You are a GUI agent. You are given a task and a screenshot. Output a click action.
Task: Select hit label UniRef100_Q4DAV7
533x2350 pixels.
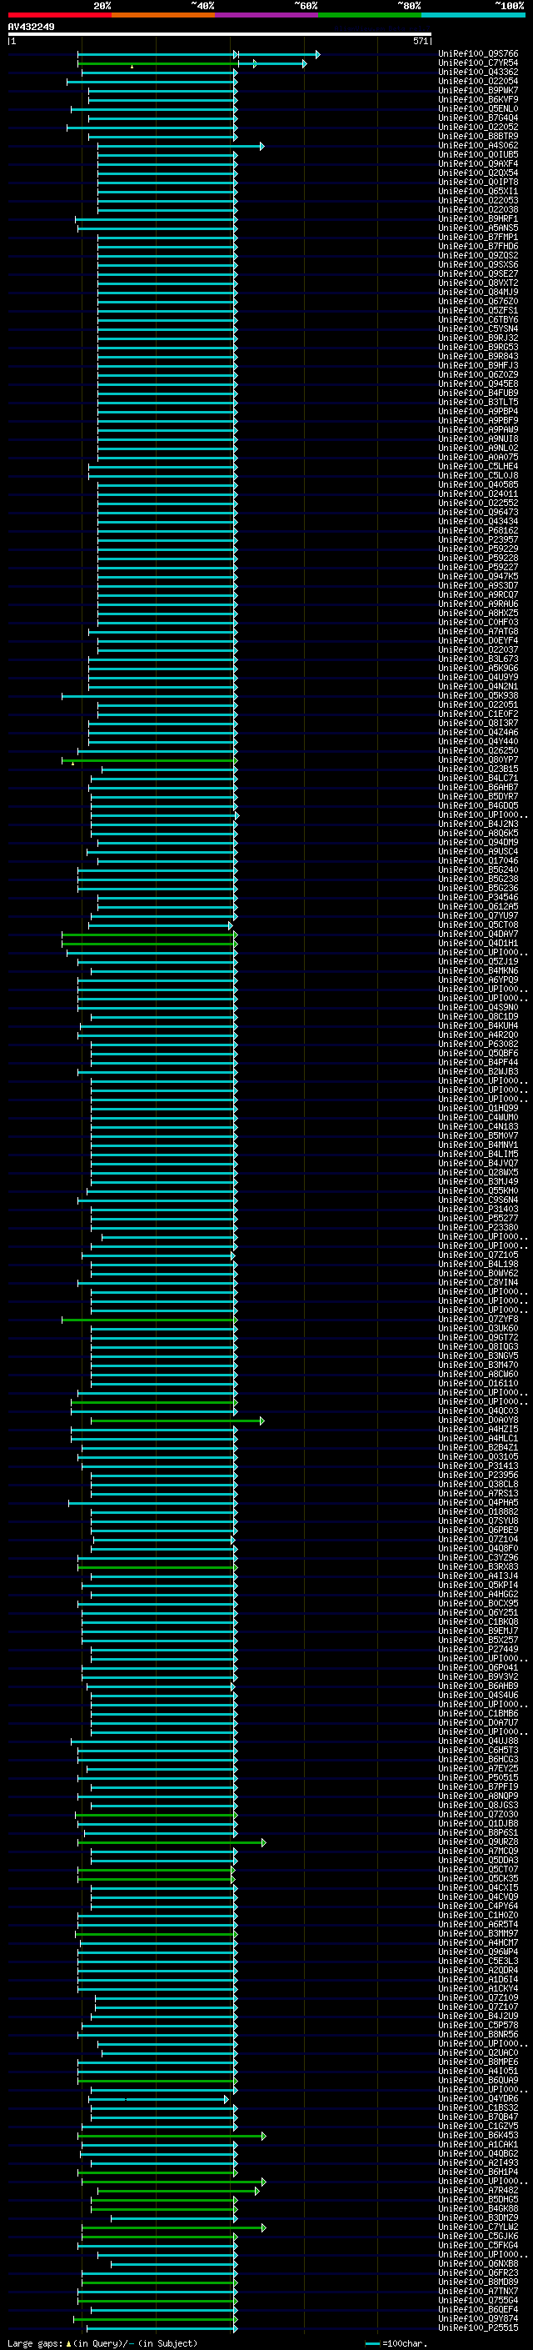tap(478, 934)
